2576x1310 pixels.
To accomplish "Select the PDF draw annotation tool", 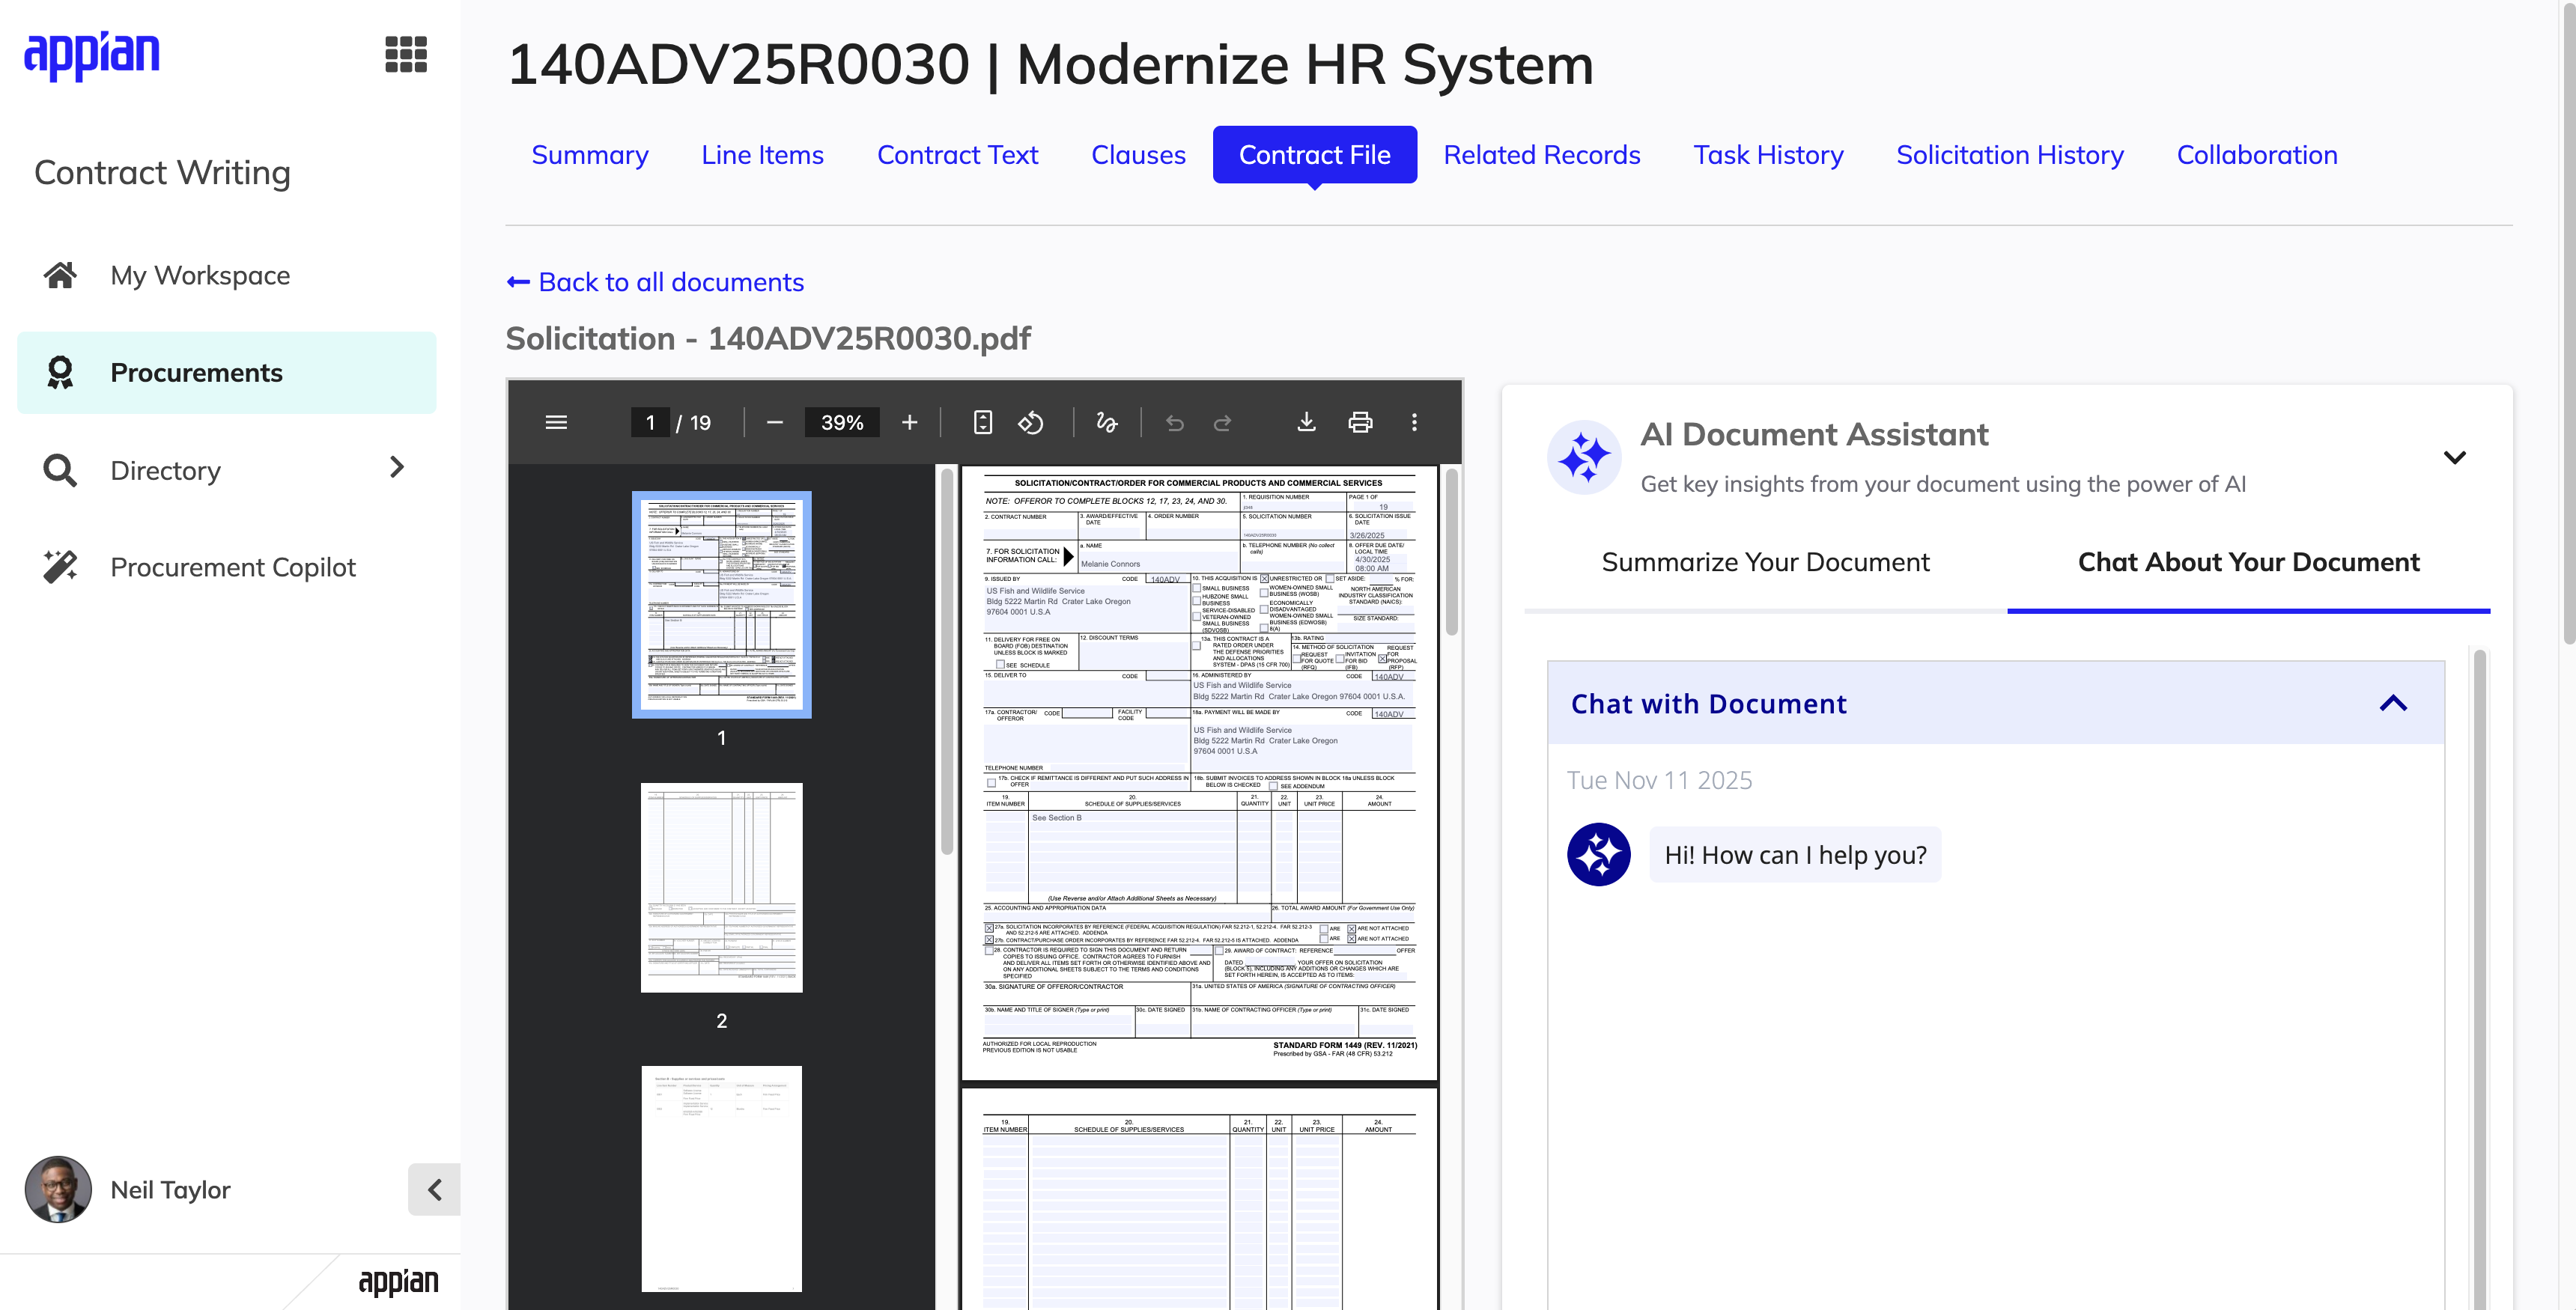I will 1106,422.
